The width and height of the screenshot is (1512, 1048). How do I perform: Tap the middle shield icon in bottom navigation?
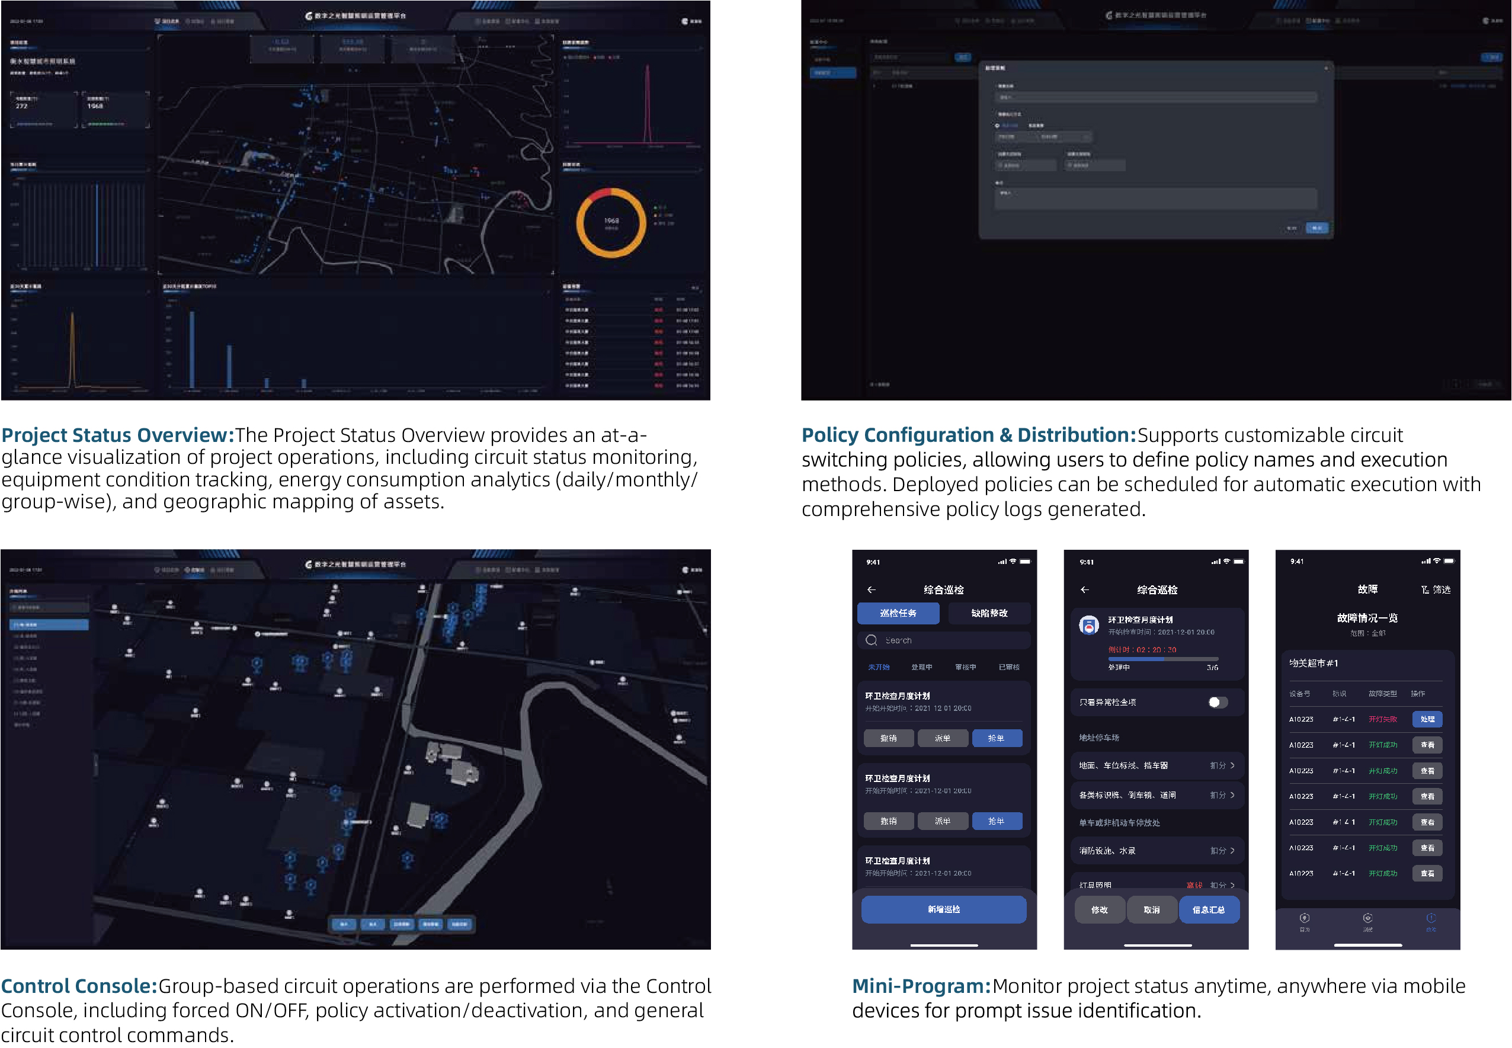[x=1367, y=919]
